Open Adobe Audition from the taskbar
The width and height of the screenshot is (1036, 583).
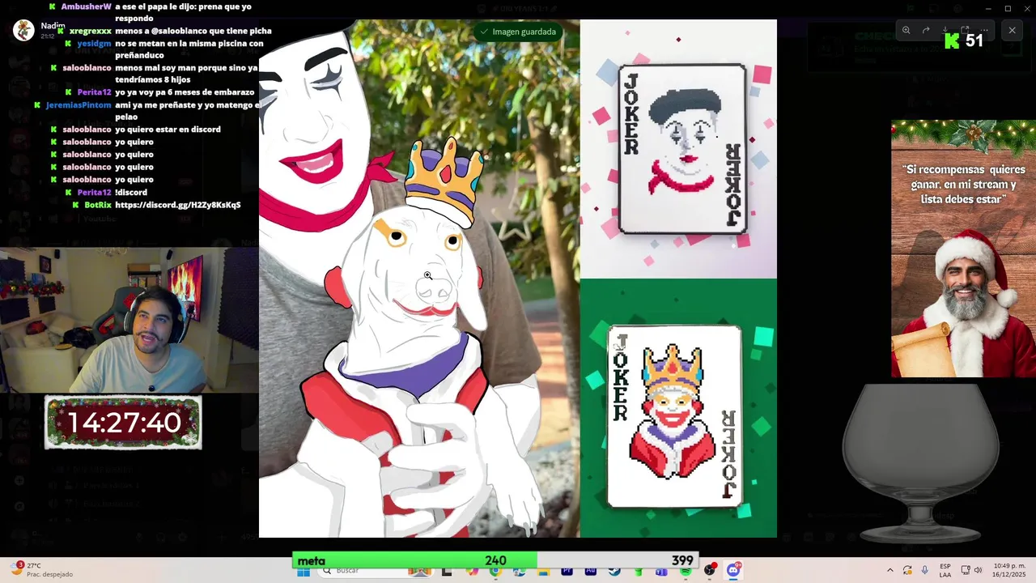click(x=591, y=571)
